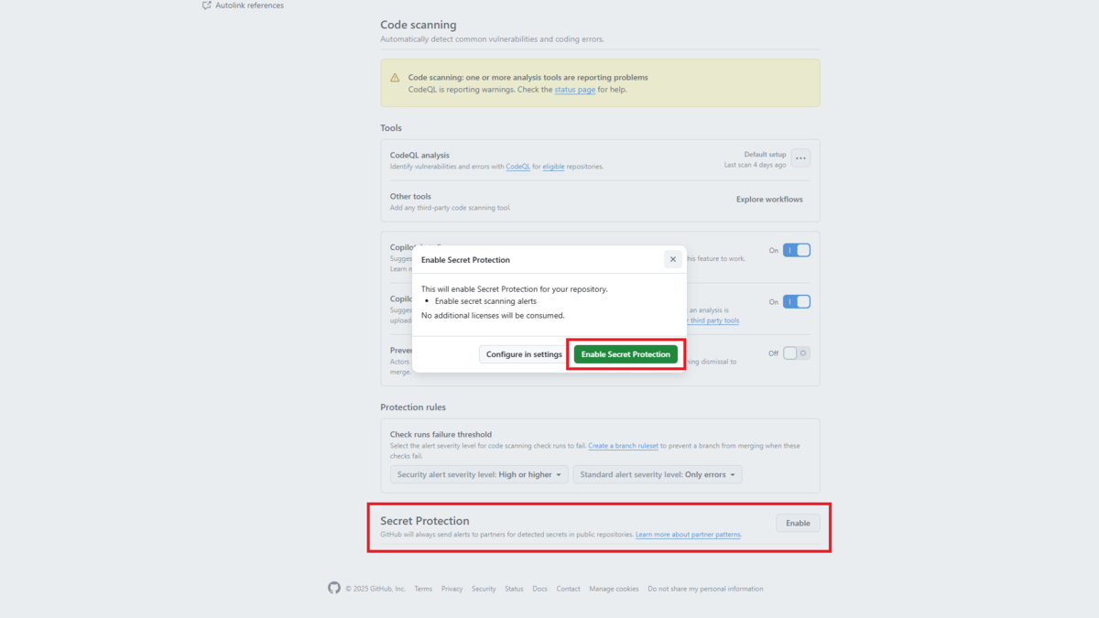
Task: Open Docs footer link
Action: 539,589
